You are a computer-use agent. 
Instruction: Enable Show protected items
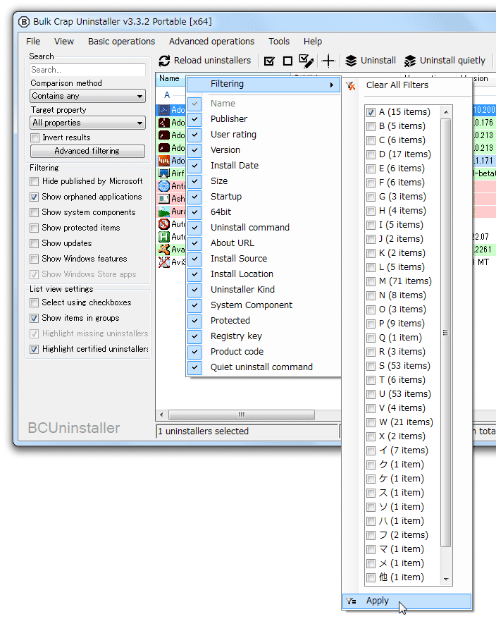tap(35, 228)
